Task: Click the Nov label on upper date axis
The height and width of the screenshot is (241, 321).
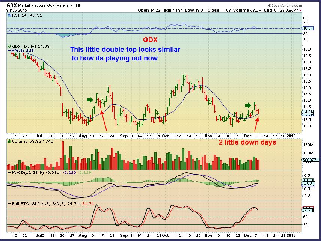Action: 208,136
